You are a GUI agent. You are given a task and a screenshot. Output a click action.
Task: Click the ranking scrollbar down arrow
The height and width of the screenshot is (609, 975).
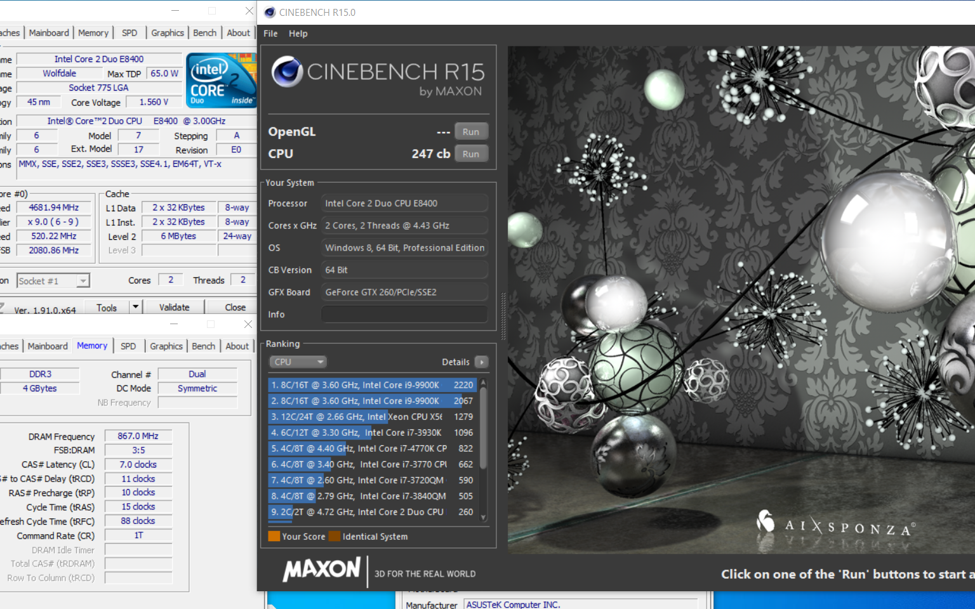pos(483,518)
